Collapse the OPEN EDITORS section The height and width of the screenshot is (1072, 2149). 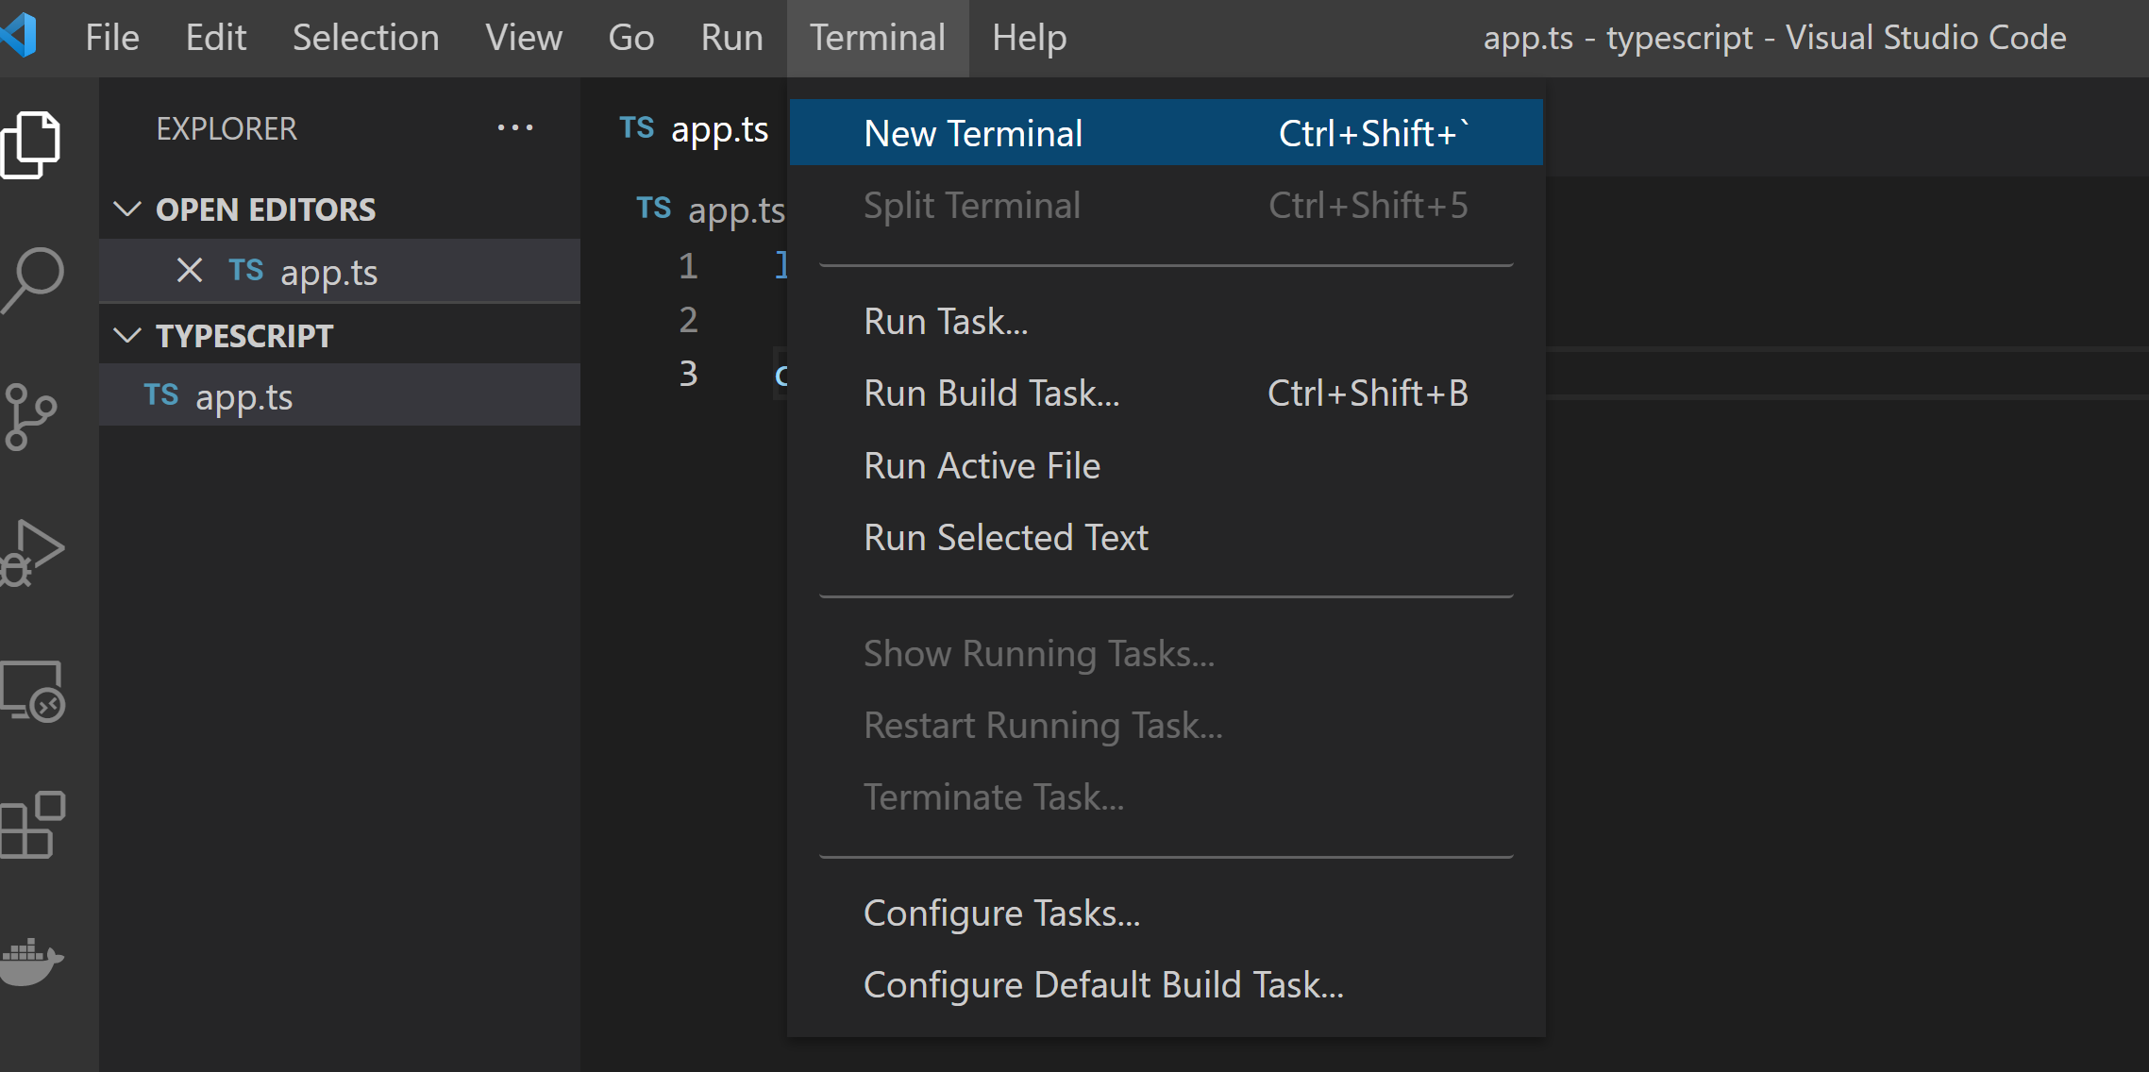(127, 209)
